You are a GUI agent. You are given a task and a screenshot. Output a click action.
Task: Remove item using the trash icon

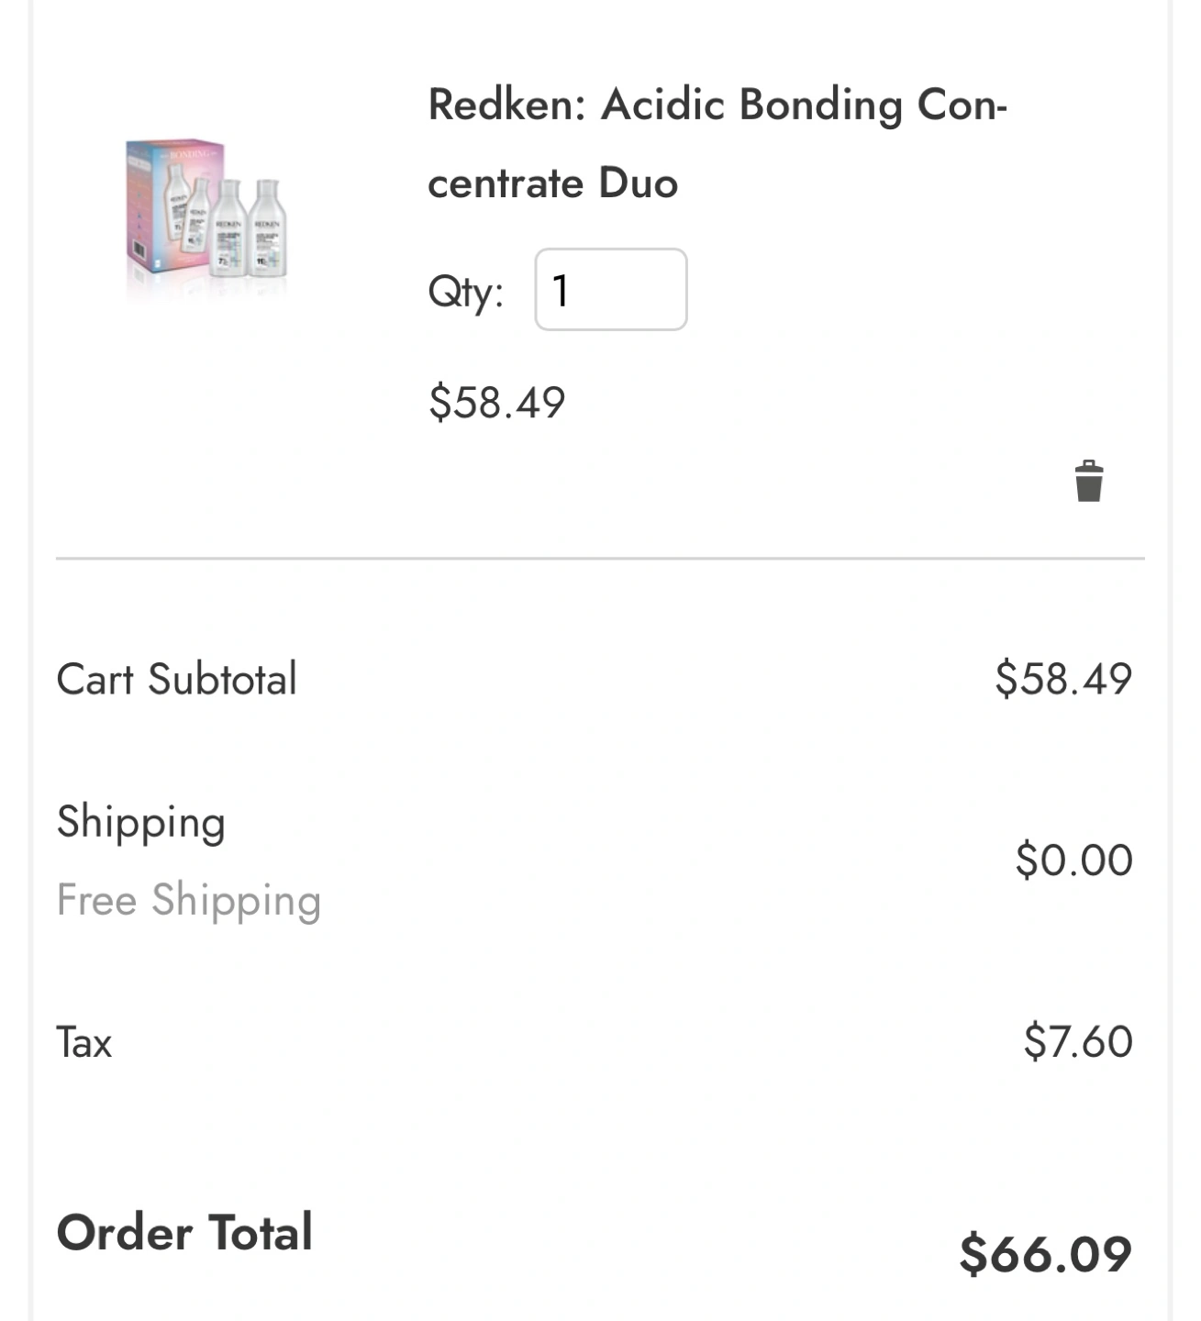[1088, 482]
